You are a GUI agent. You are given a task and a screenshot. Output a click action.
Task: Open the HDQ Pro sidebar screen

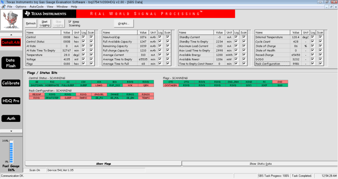11,101
